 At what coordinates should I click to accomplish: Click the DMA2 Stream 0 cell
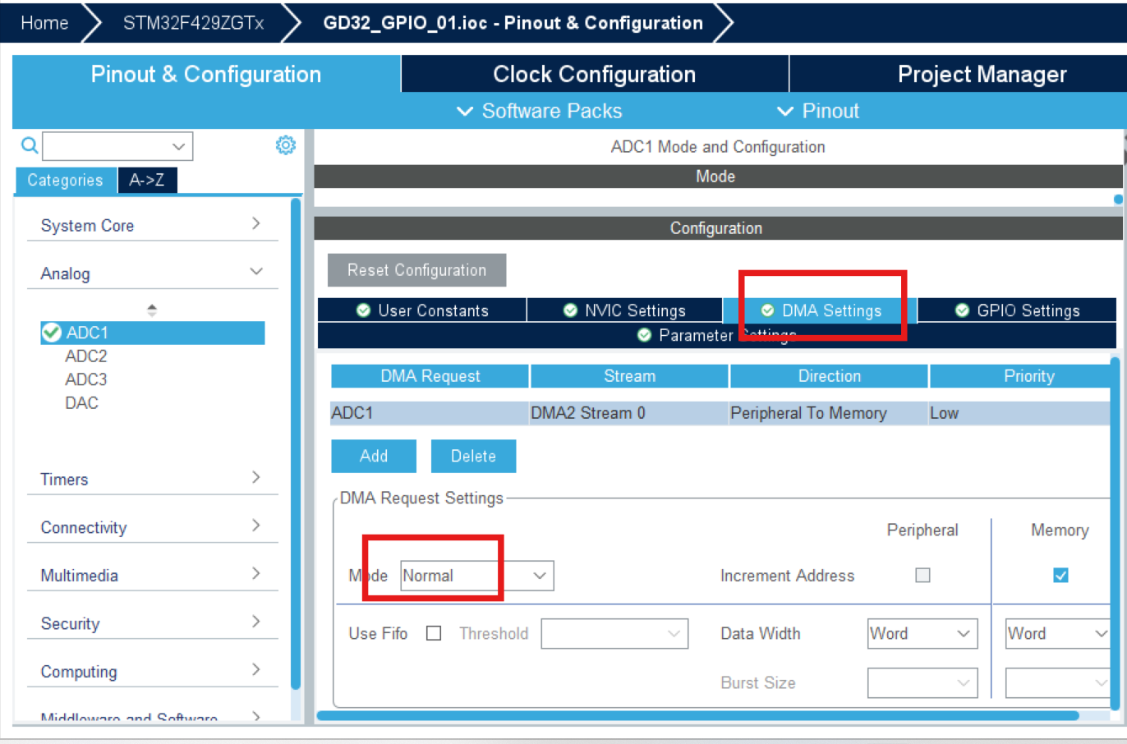(629, 413)
